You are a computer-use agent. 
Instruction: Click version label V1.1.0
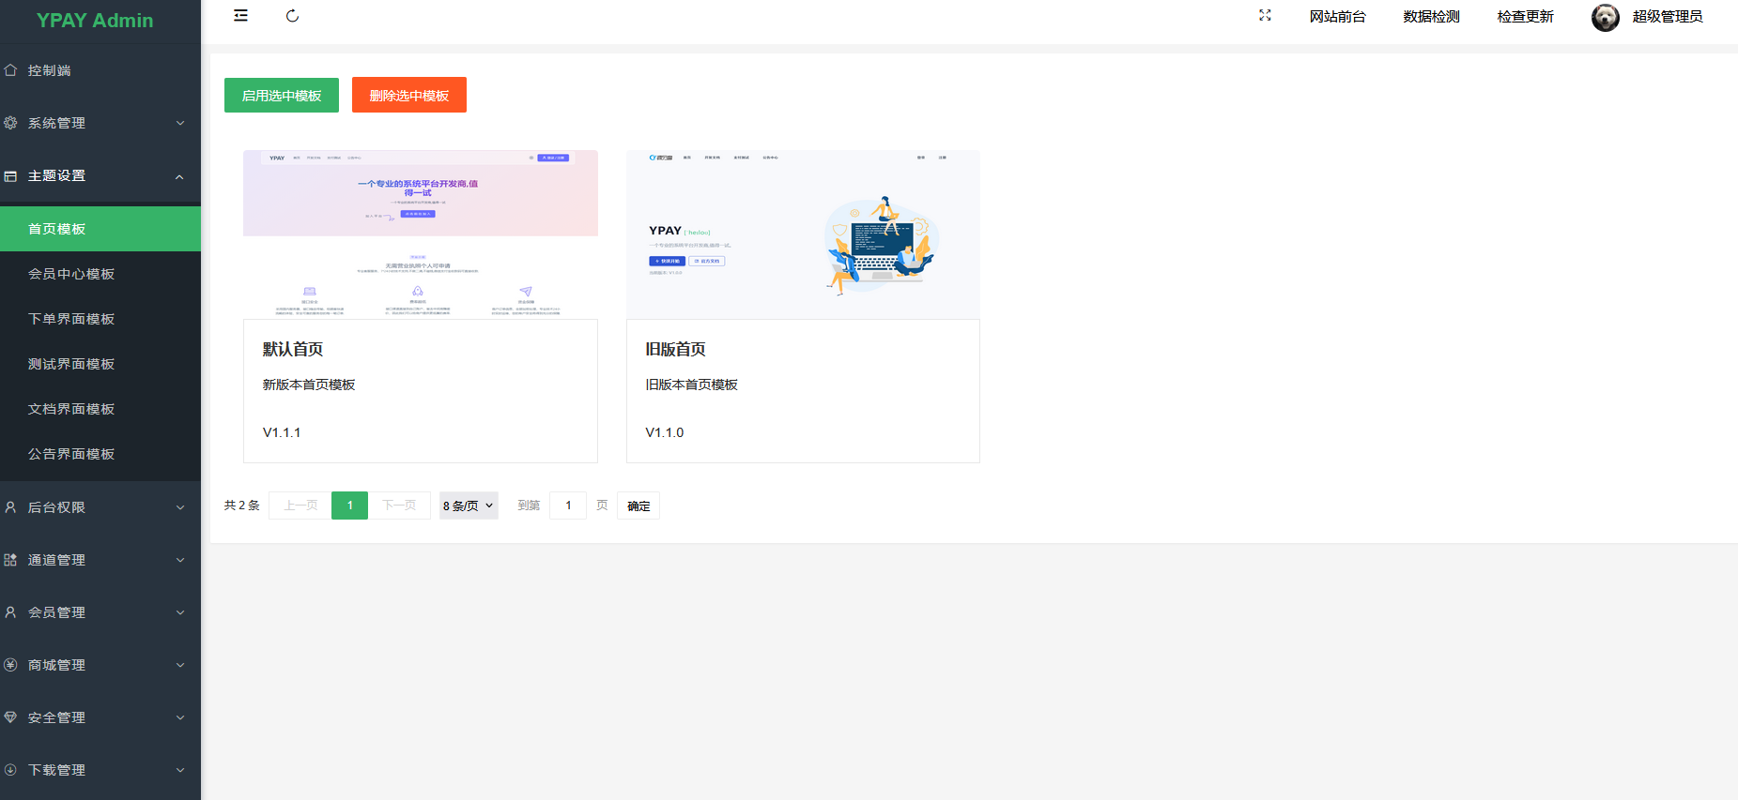click(x=665, y=432)
